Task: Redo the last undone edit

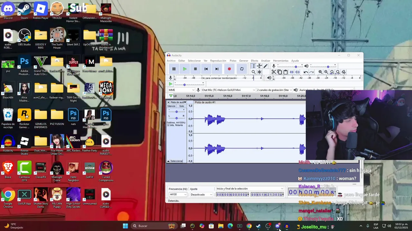Action: (312, 72)
